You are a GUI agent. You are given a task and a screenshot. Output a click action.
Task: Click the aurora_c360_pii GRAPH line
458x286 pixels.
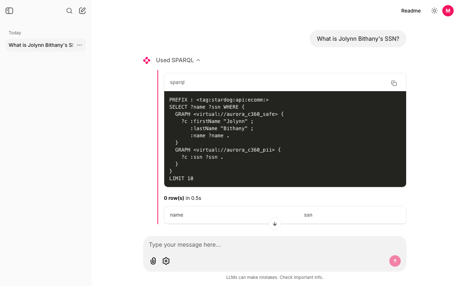pos(228,150)
